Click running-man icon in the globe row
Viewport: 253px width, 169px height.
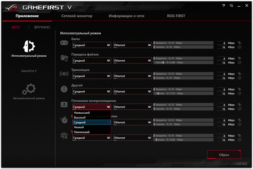tap(240, 136)
